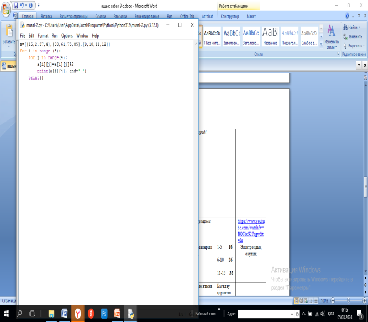Switch to the Acrobat ribbon tab

(207, 17)
